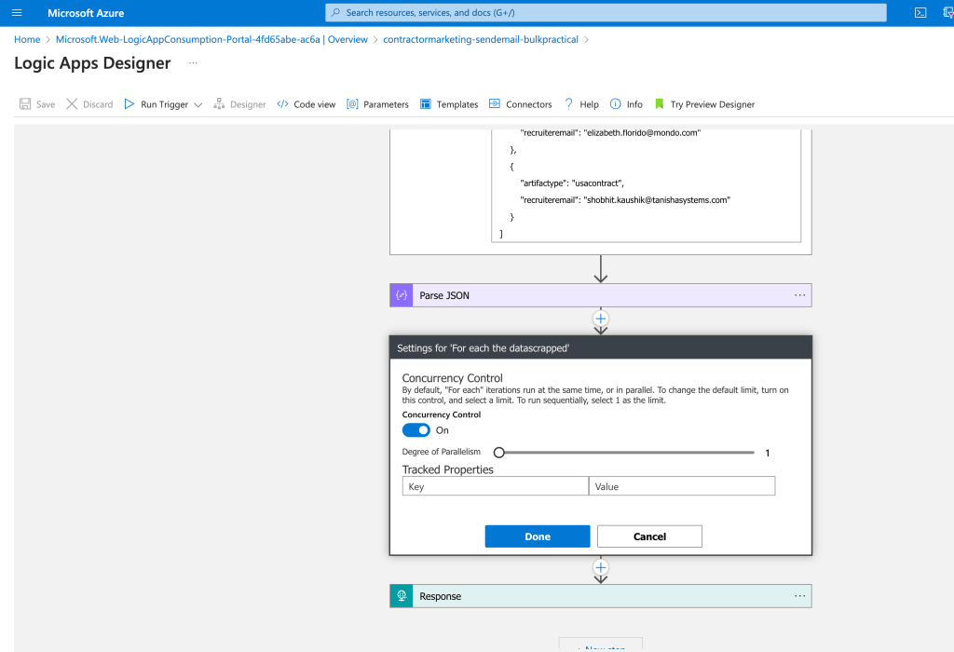This screenshot has height=652, width=954.
Task: Open the Info toolbar item
Action: point(627,104)
